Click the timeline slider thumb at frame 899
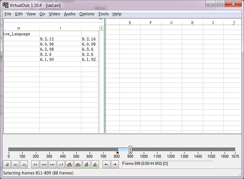 [x=130, y=149]
